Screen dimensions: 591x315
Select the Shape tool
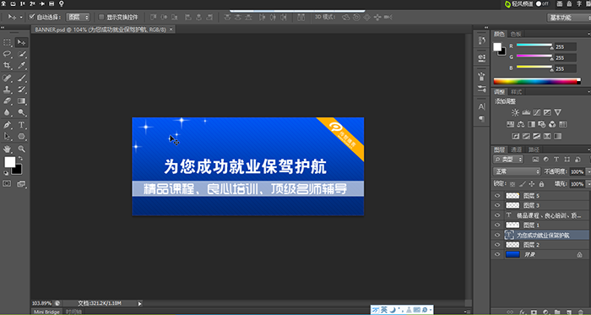(21, 136)
